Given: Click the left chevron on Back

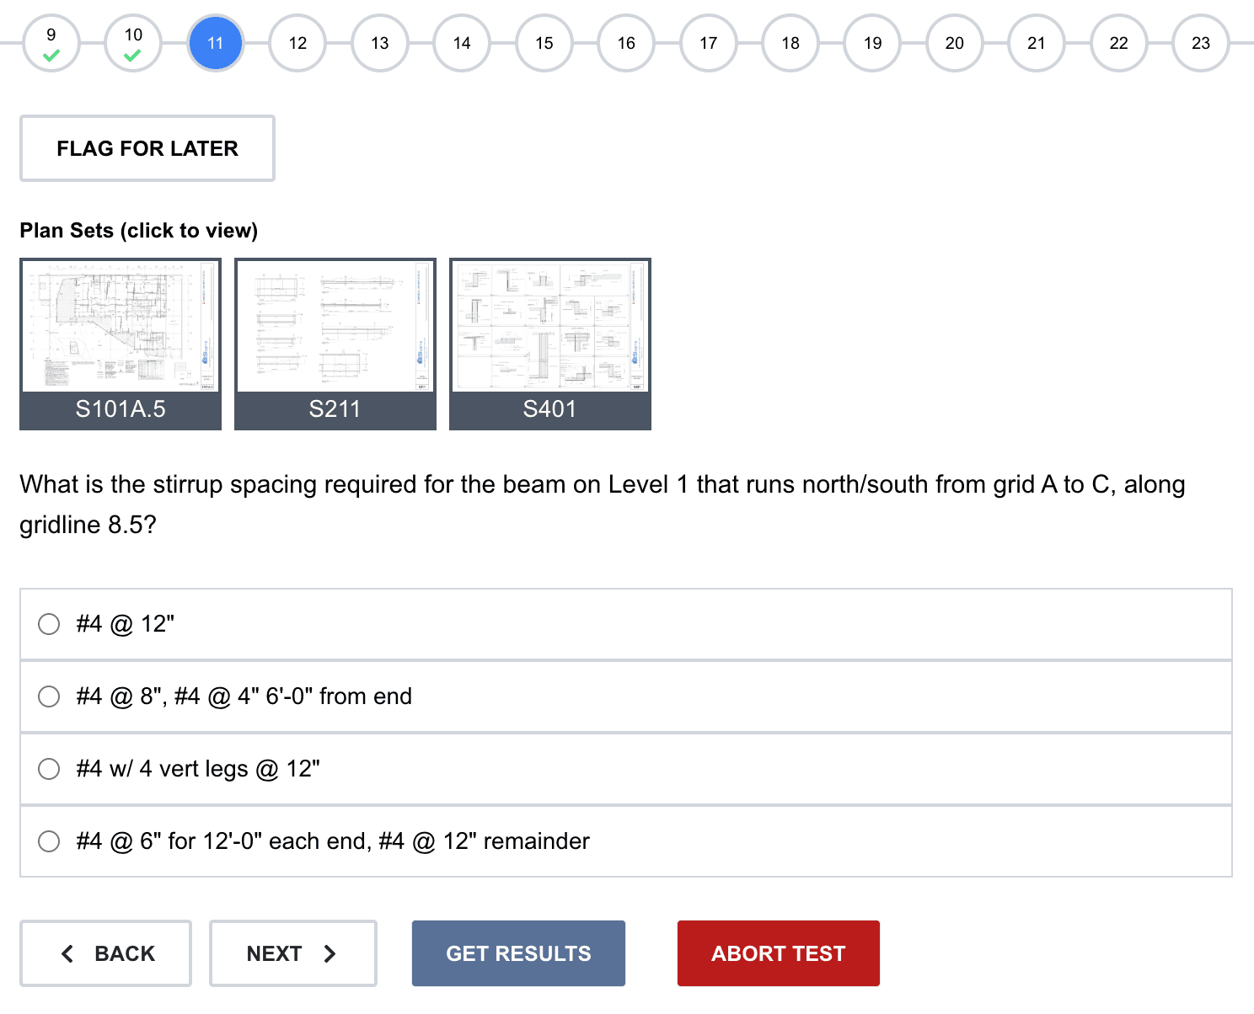Looking at the screenshot, I should (68, 953).
